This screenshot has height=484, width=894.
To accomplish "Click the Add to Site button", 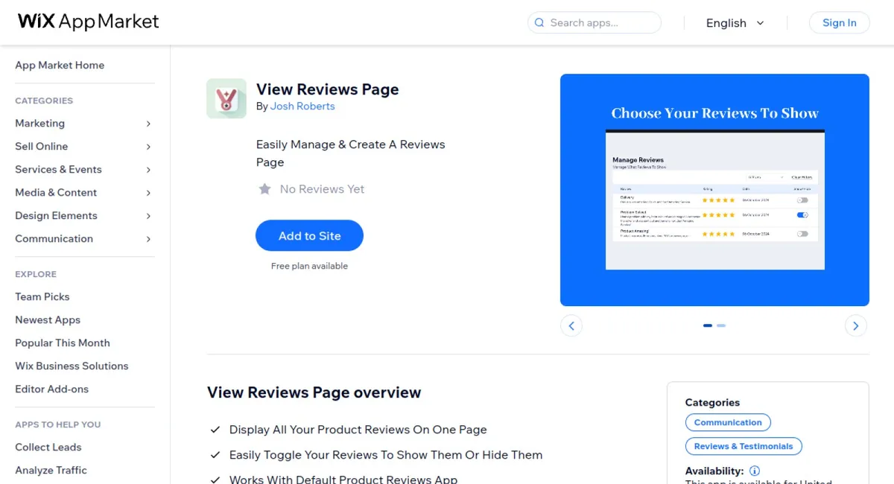I will tap(309, 235).
